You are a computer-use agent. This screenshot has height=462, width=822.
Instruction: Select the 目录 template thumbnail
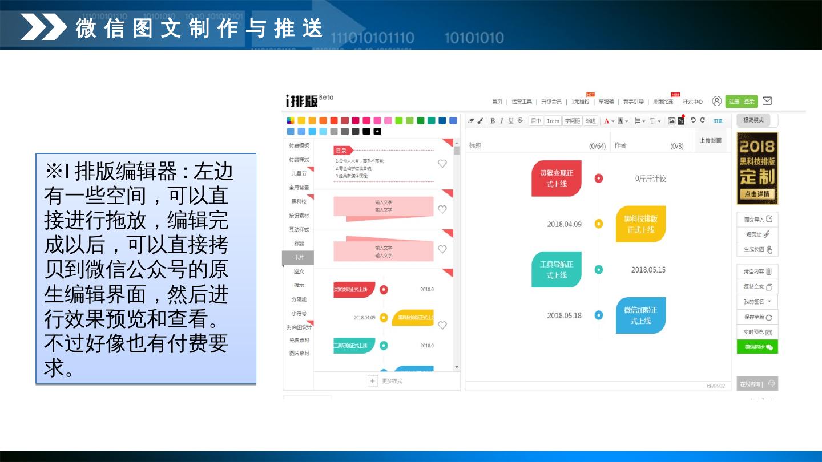tap(383, 164)
